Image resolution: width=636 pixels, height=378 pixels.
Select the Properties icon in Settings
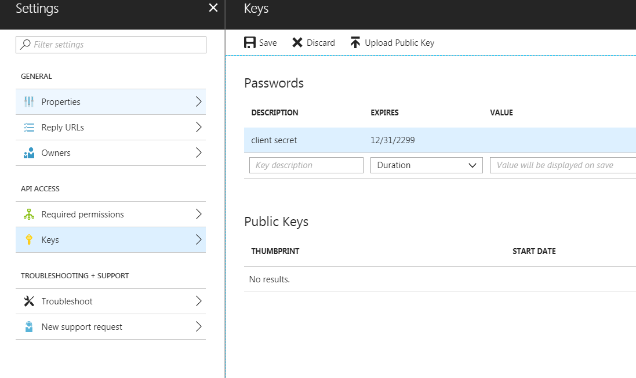click(29, 101)
